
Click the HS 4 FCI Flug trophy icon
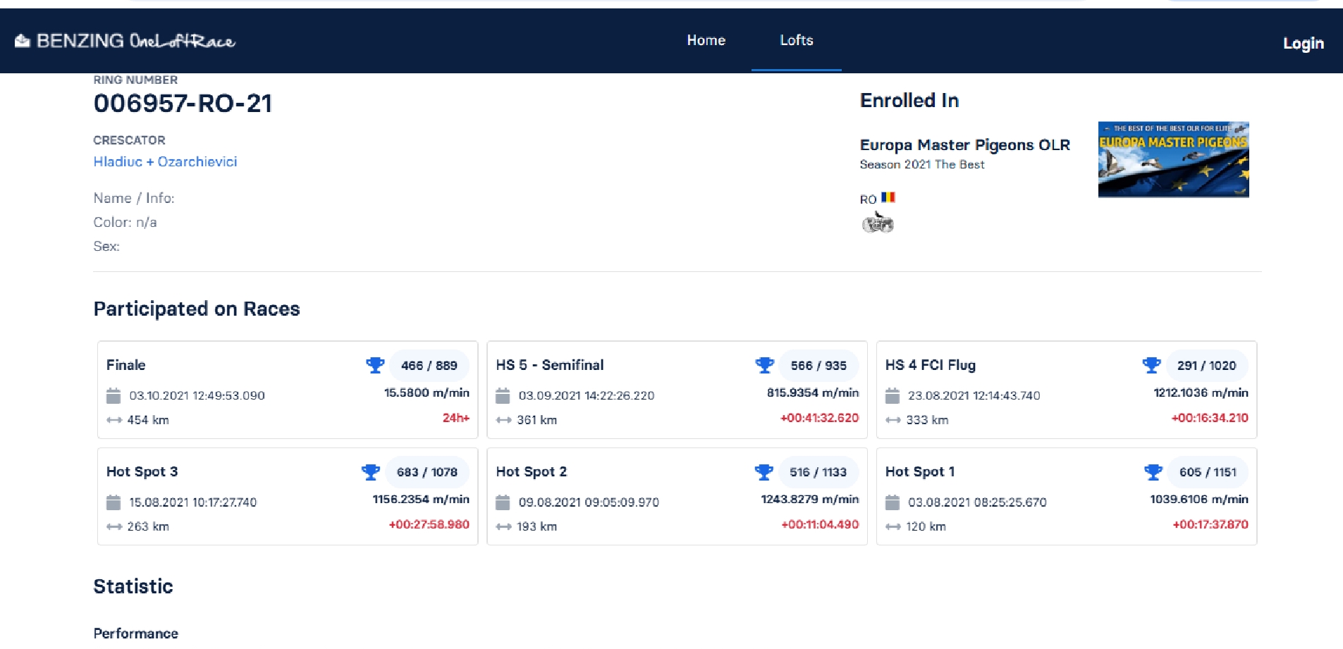coord(1151,365)
